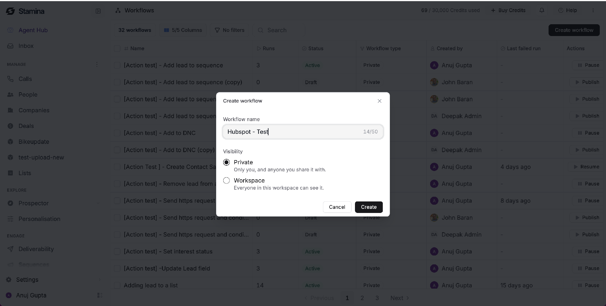This screenshot has height=306, width=606.
Task: Open Deals in the sidebar
Action: click(26, 126)
